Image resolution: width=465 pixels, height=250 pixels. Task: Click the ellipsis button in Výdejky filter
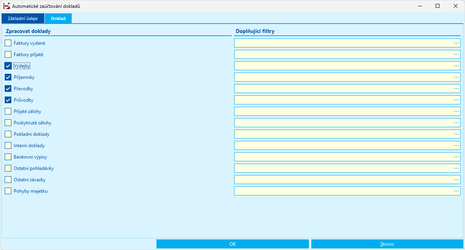coord(456,66)
